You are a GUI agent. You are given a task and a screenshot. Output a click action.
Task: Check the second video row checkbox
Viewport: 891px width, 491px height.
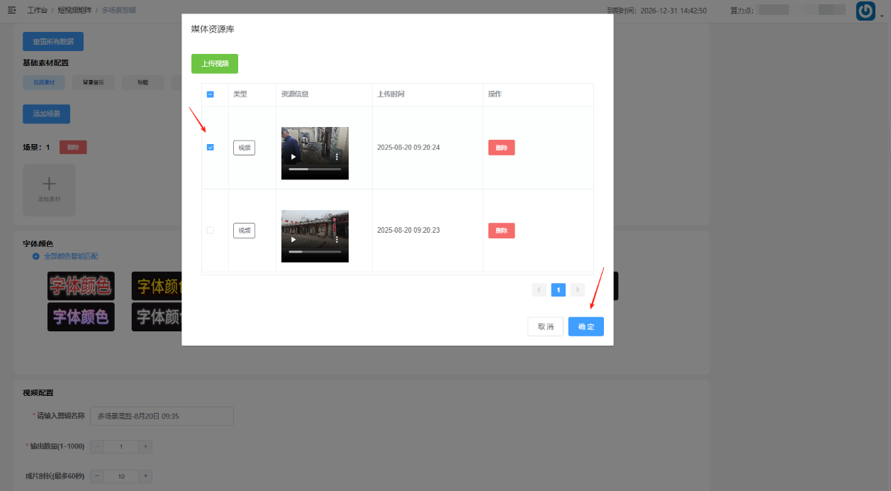pos(210,231)
